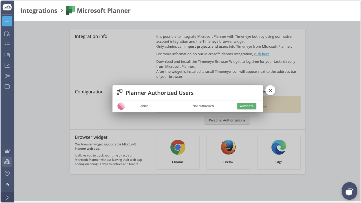Open the team section icon in the sidebar
This screenshot has width=361, height=203.
click(x=7, y=76)
